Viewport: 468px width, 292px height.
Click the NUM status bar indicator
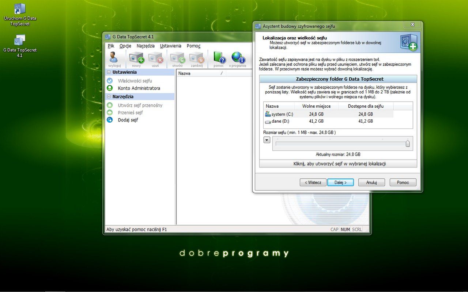345,230
